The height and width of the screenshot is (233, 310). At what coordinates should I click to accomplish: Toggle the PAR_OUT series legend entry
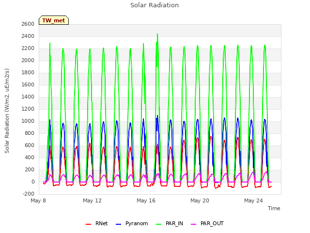point(207,223)
